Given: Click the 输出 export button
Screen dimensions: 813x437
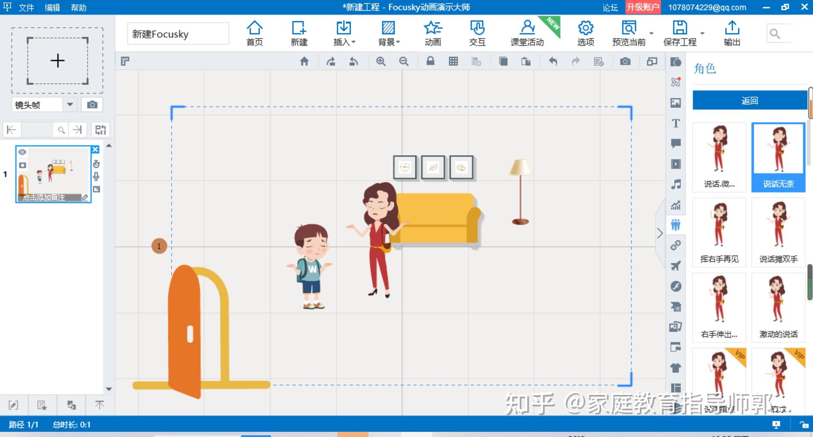Looking at the screenshot, I should [x=732, y=33].
